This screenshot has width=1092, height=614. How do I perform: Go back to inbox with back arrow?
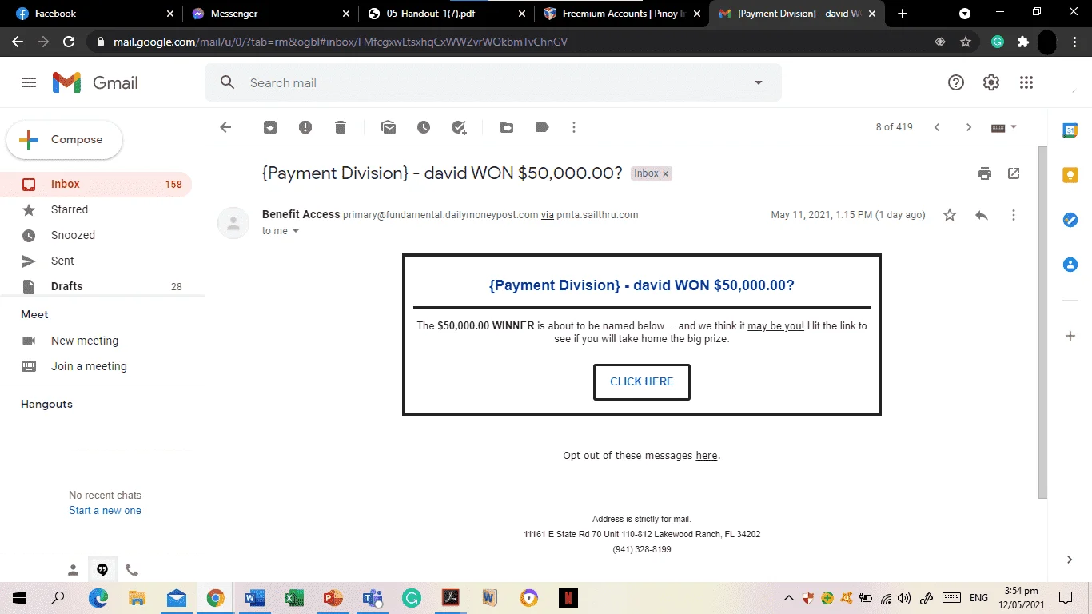pyautogui.click(x=225, y=127)
